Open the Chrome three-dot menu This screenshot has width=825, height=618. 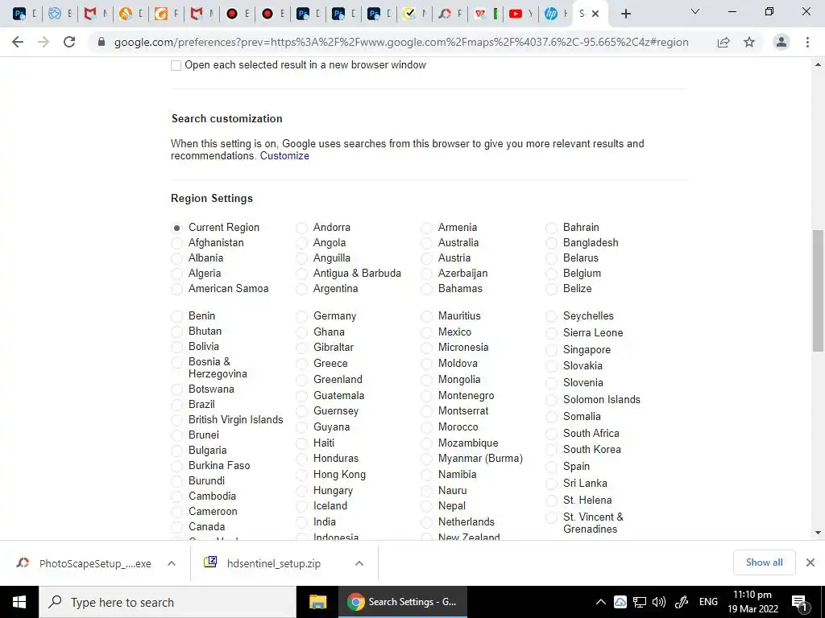tap(807, 42)
